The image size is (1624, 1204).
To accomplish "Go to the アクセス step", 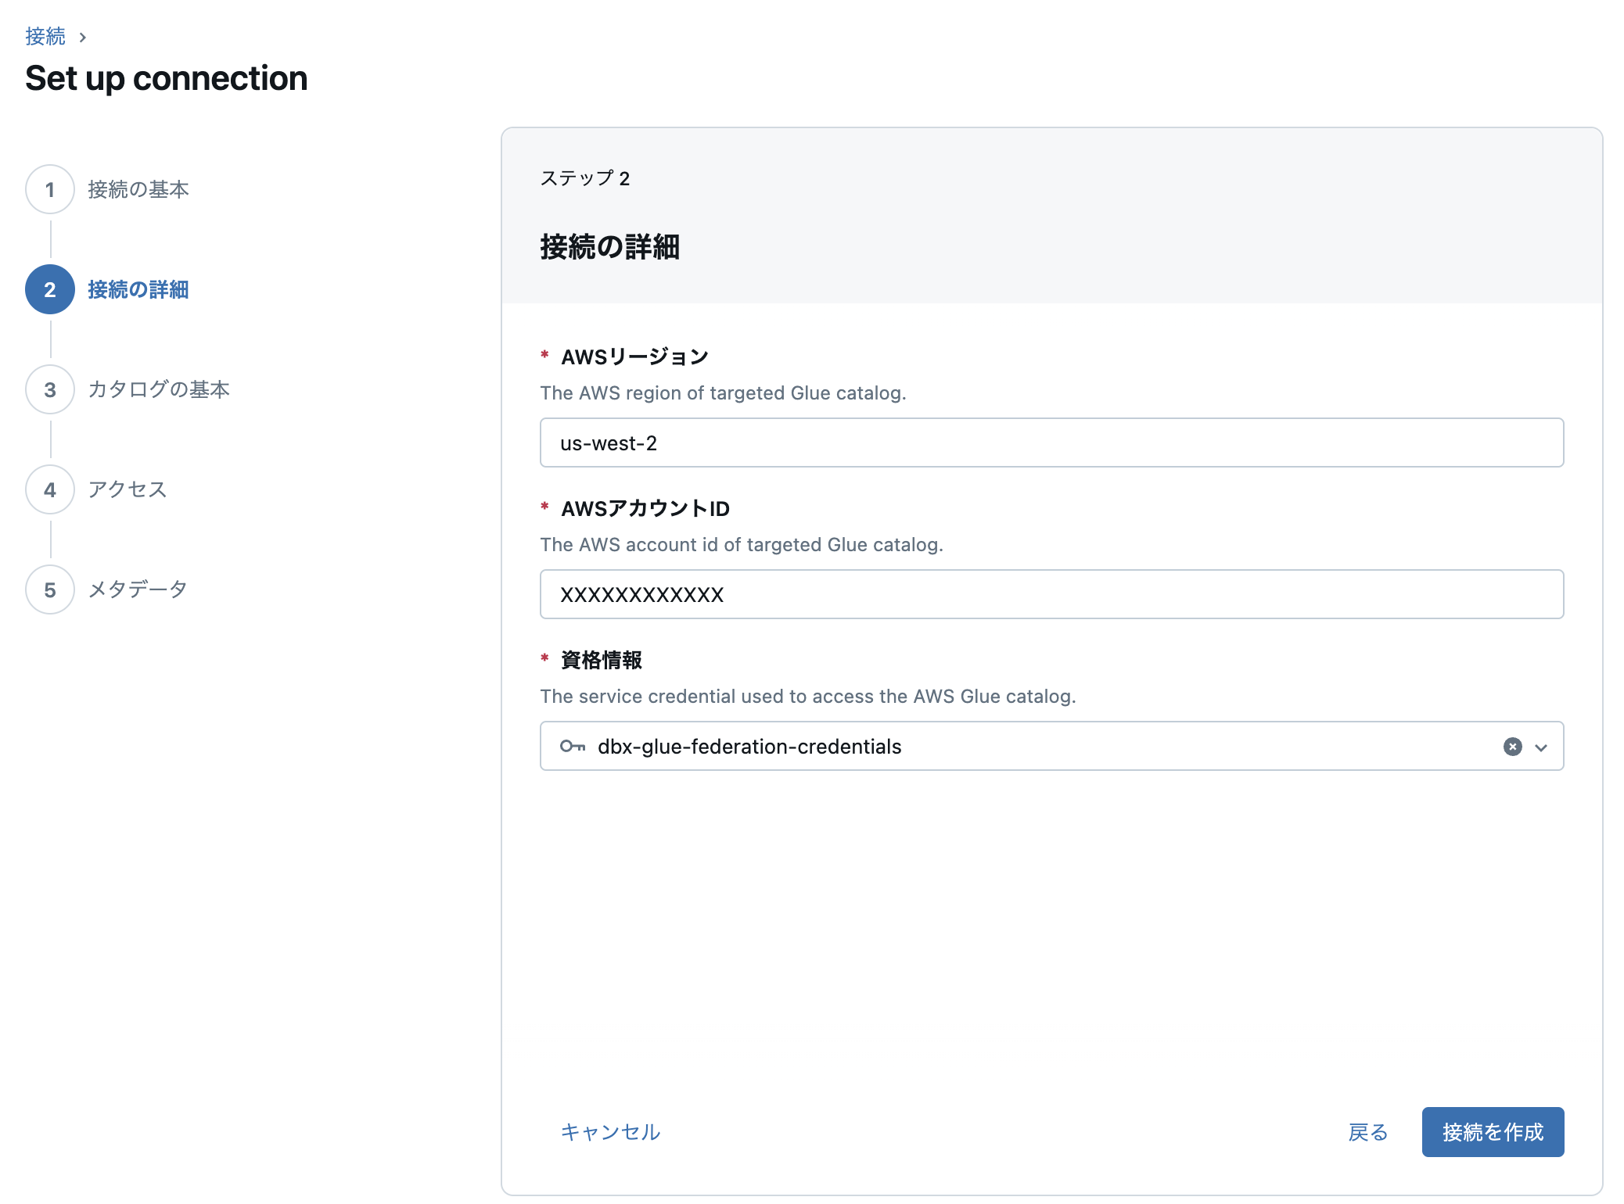I will coord(128,489).
